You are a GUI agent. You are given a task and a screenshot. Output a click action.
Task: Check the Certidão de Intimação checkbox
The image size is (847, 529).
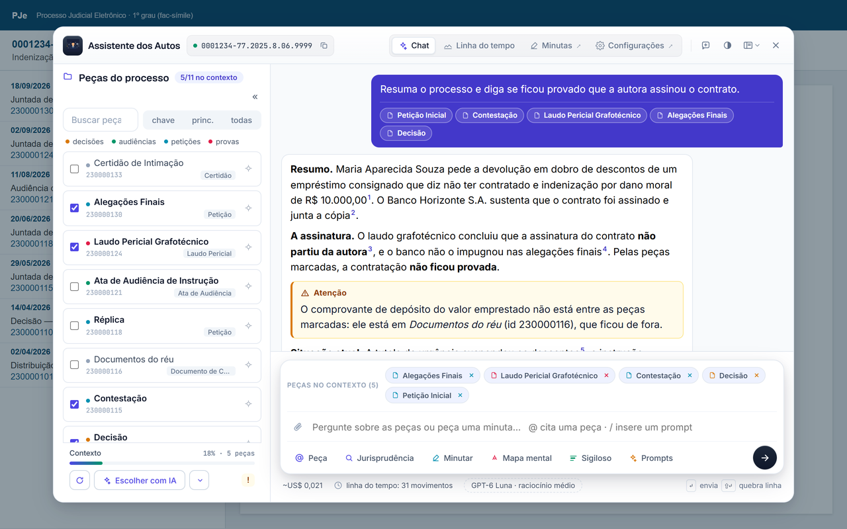(x=75, y=169)
